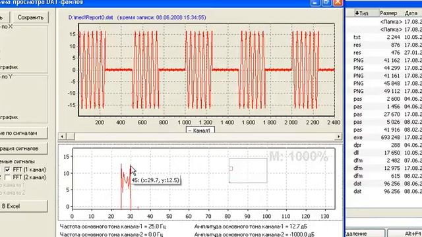Viewport: 422px width, 237px height.
Task: Select the PNG file row sized 41 161
Action: pos(384,76)
